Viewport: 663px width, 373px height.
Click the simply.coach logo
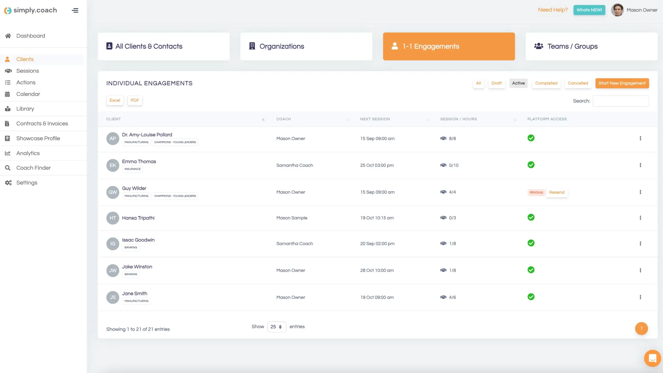(x=31, y=10)
